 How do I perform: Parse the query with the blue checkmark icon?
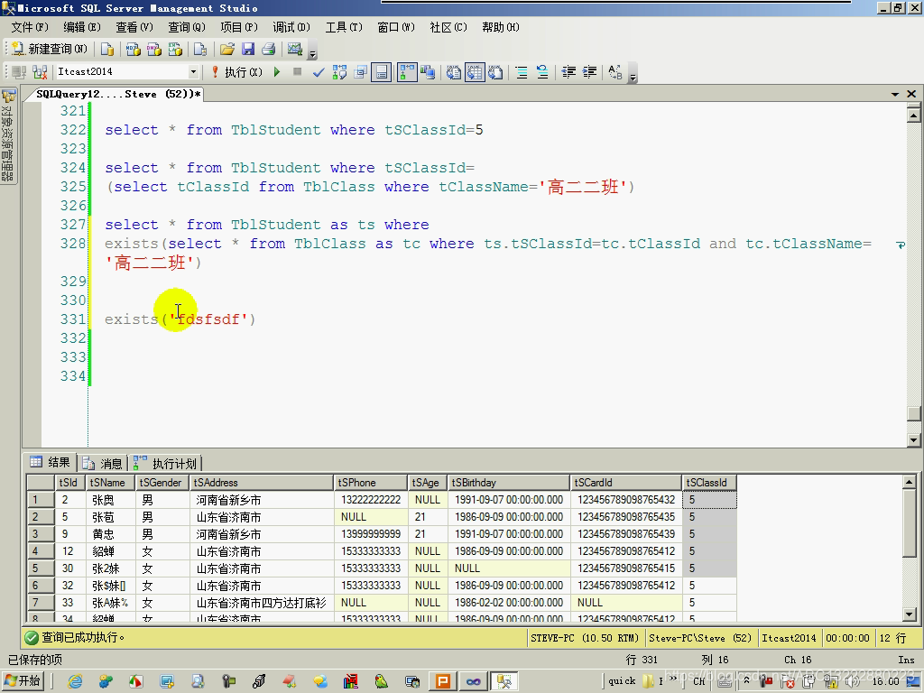[x=319, y=72]
